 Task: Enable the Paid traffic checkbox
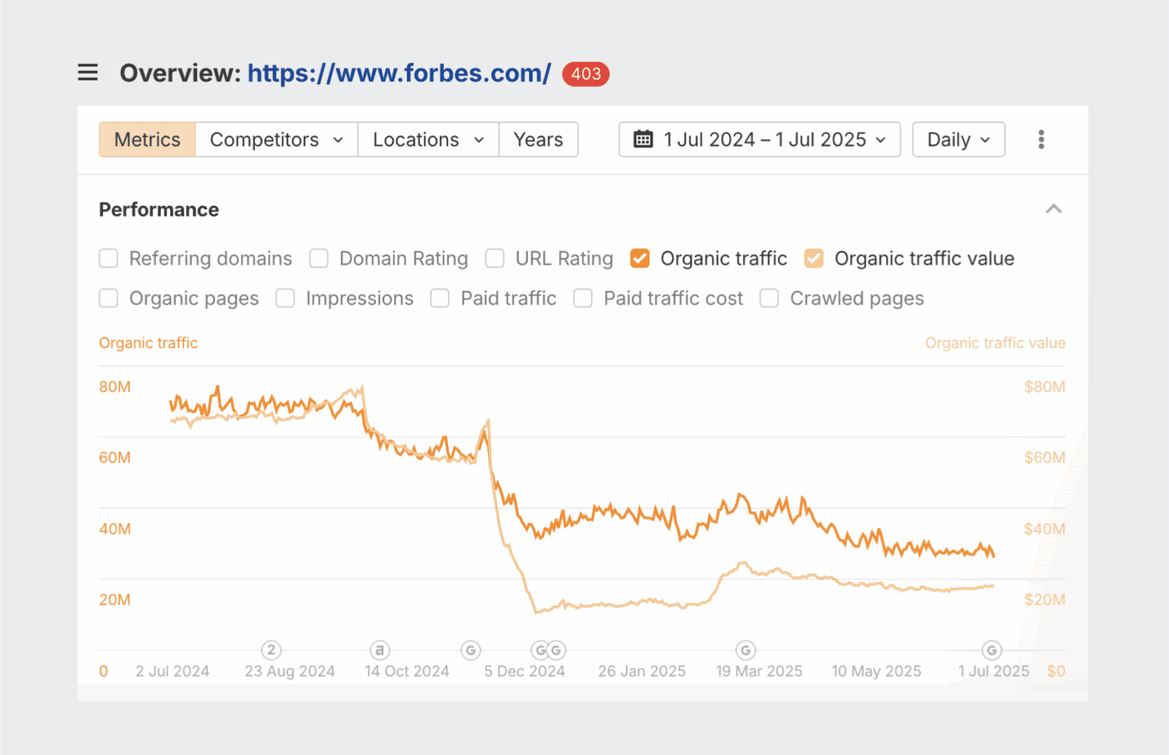point(440,298)
